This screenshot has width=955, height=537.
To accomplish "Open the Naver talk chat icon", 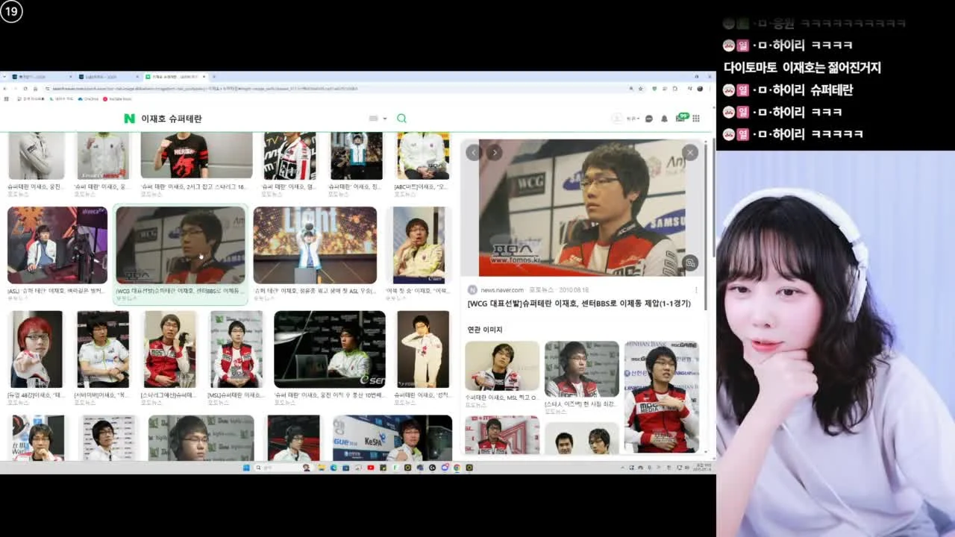I will 649,119.
